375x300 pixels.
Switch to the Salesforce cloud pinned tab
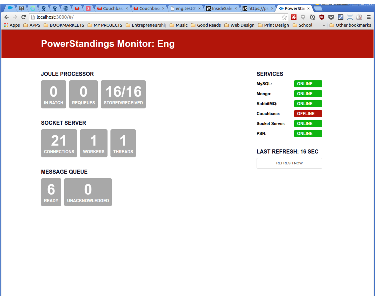[x=10, y=8]
